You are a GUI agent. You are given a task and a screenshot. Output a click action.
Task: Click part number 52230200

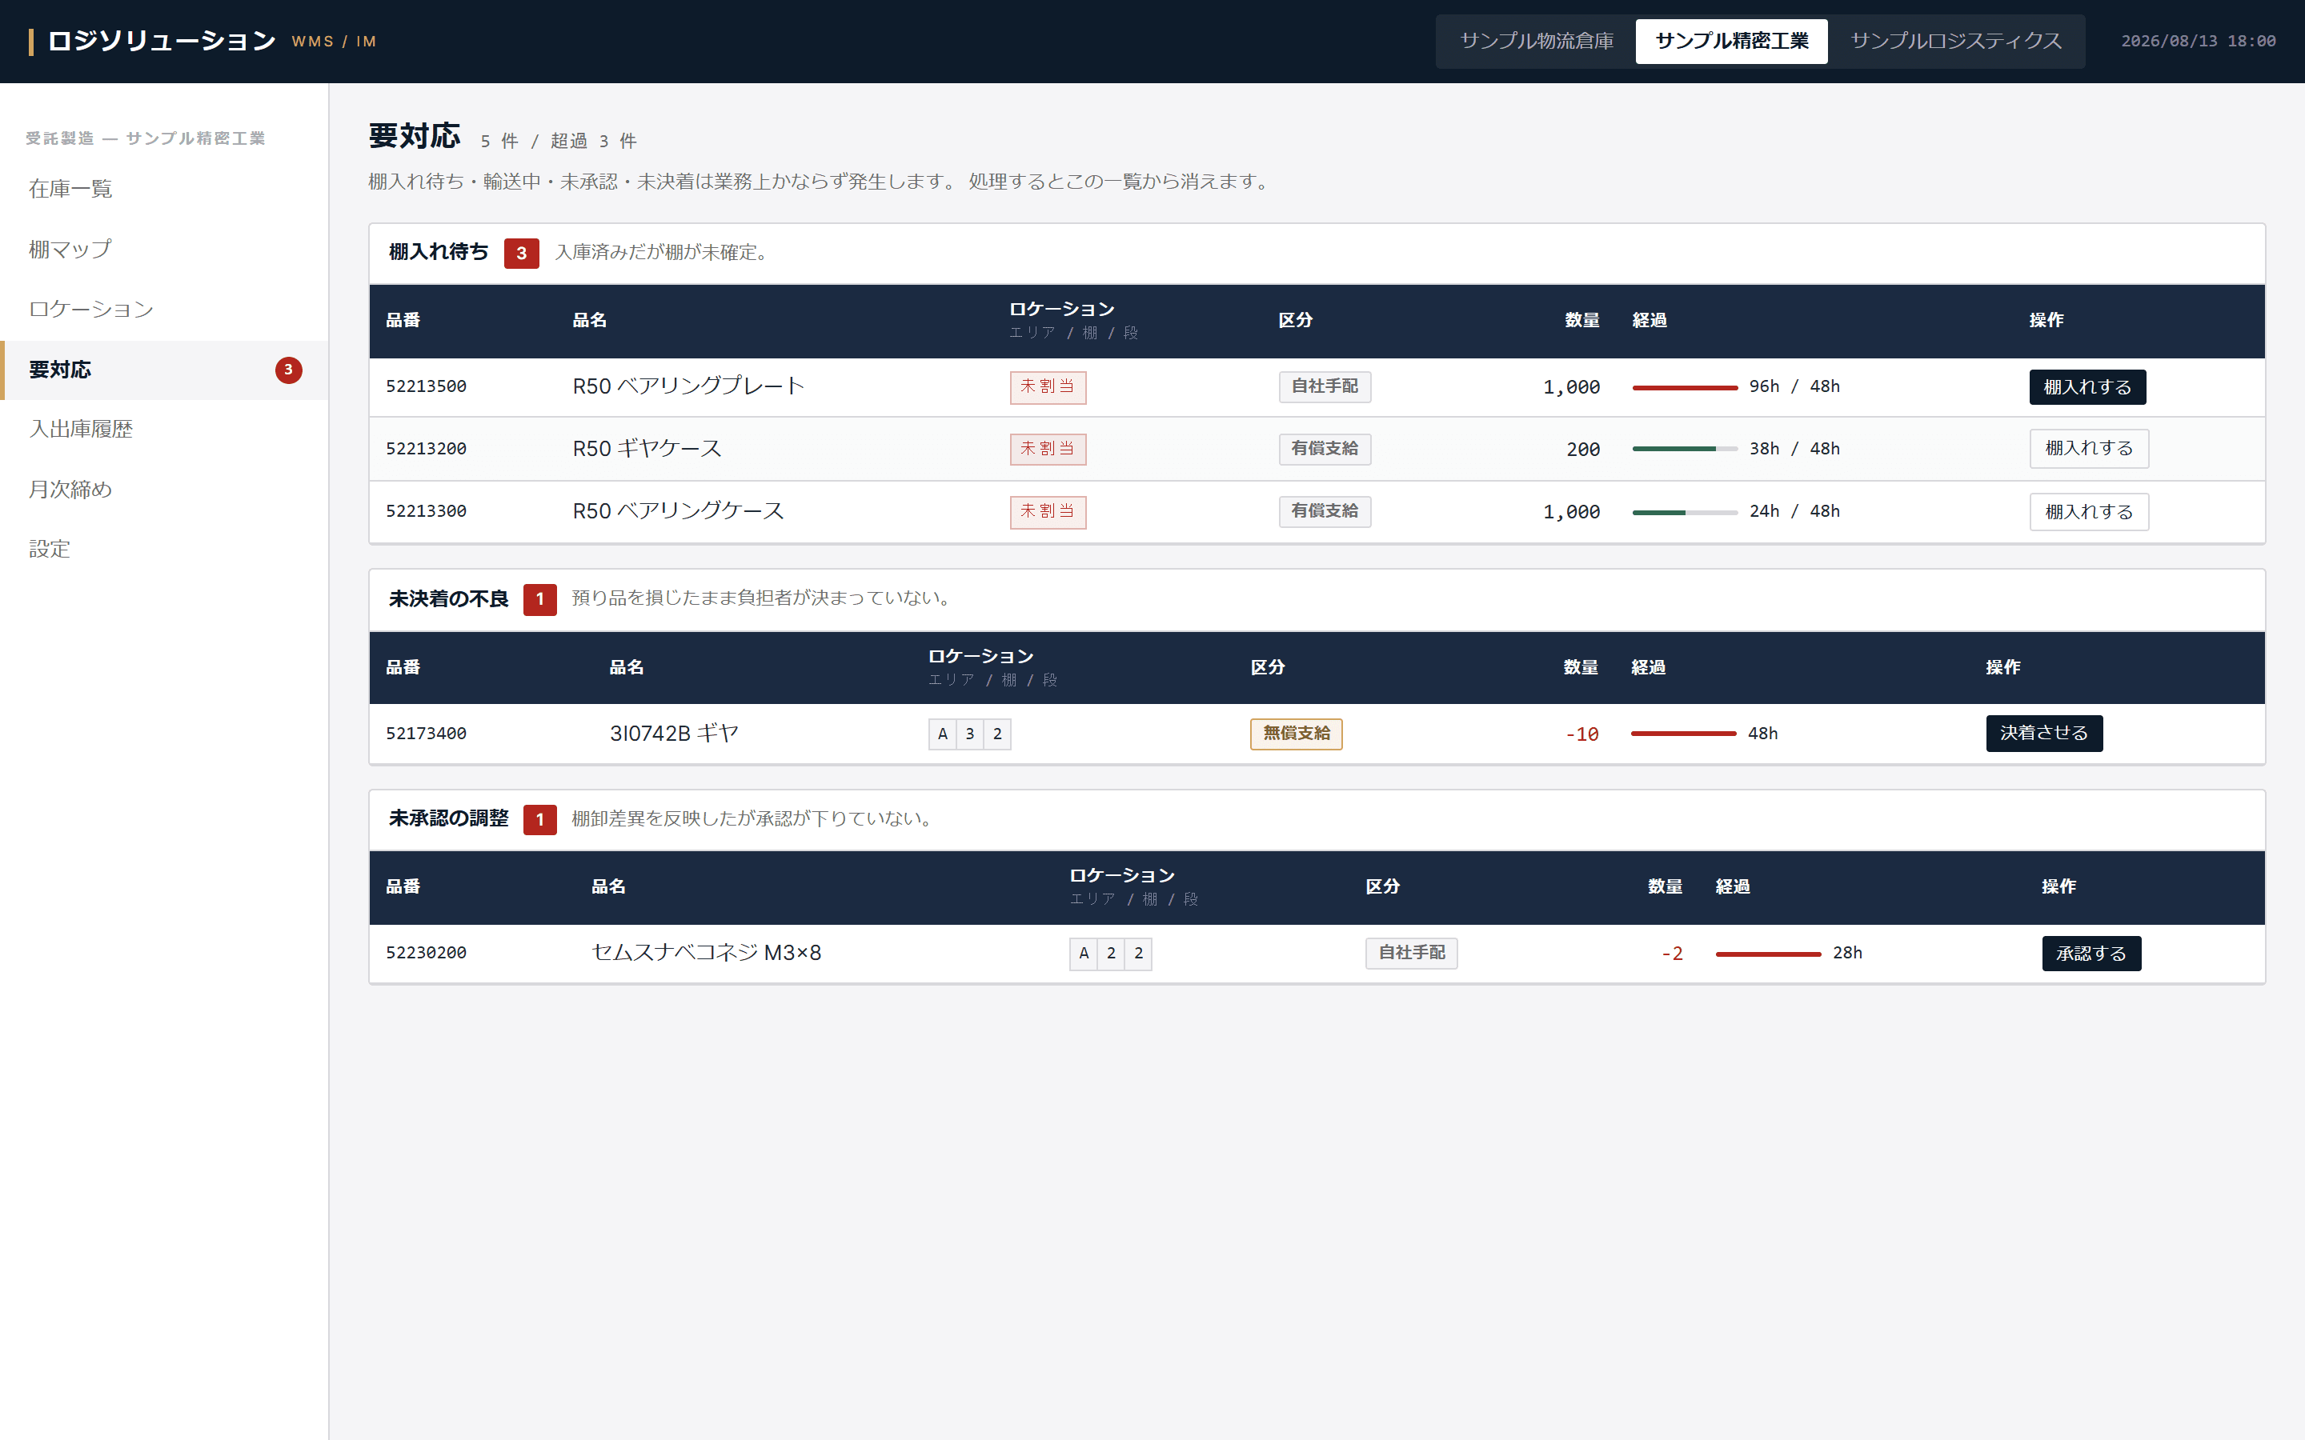click(426, 954)
